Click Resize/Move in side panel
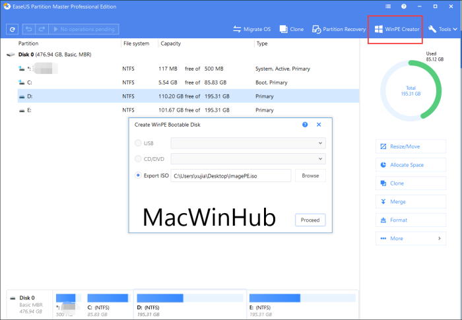Image resolution: width=462 pixels, height=320 pixels. [411, 146]
